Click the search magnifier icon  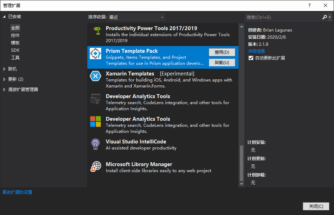[325, 17]
